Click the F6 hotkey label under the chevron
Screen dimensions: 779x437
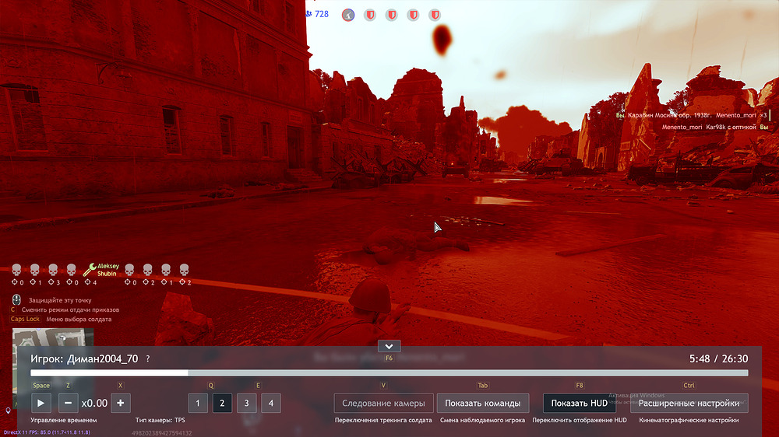[389, 358]
